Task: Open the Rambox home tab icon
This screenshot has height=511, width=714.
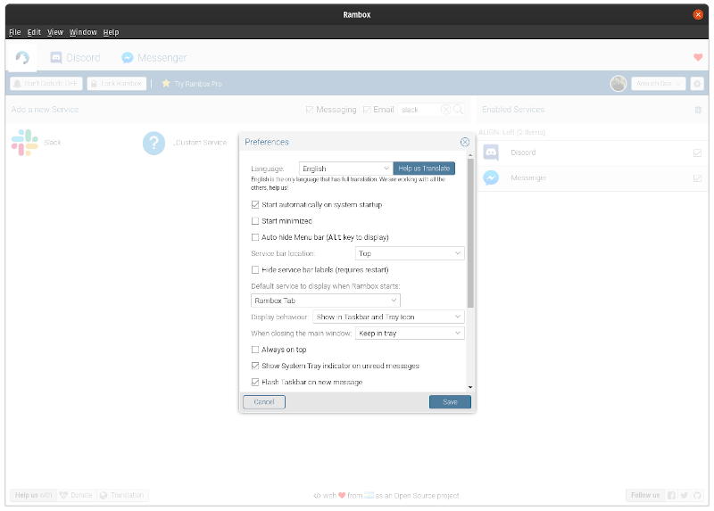Action: point(22,58)
